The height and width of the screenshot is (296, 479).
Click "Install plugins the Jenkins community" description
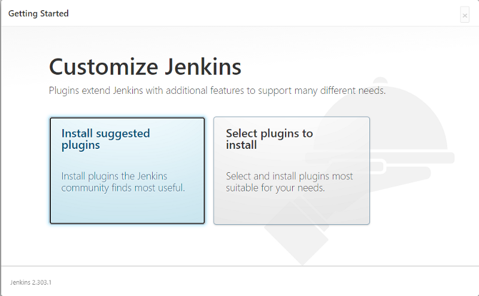click(114, 176)
